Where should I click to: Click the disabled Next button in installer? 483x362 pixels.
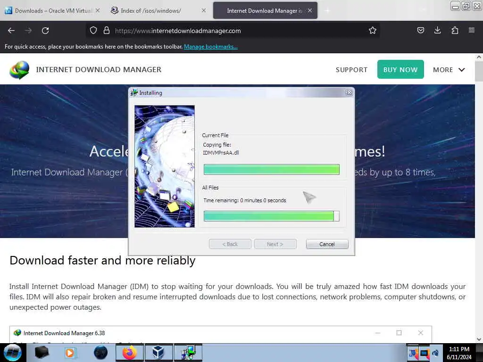[x=275, y=244]
